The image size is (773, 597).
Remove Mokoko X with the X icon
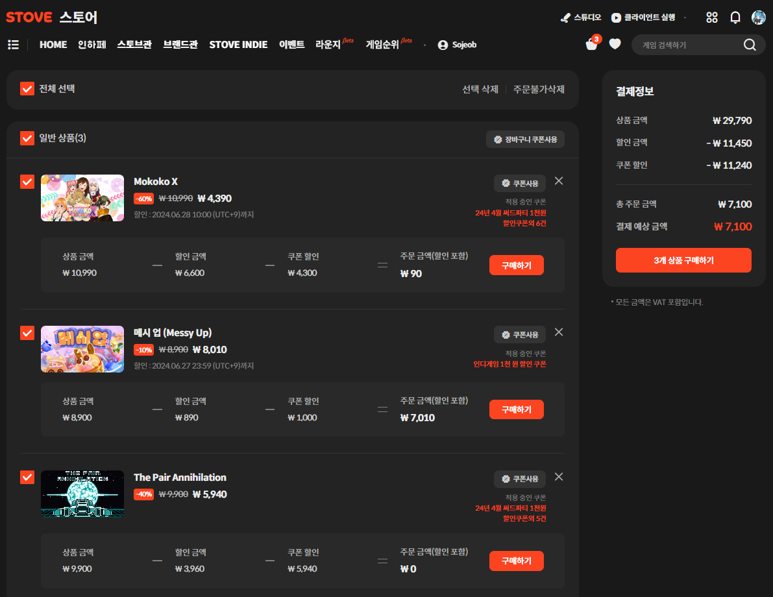coord(559,181)
